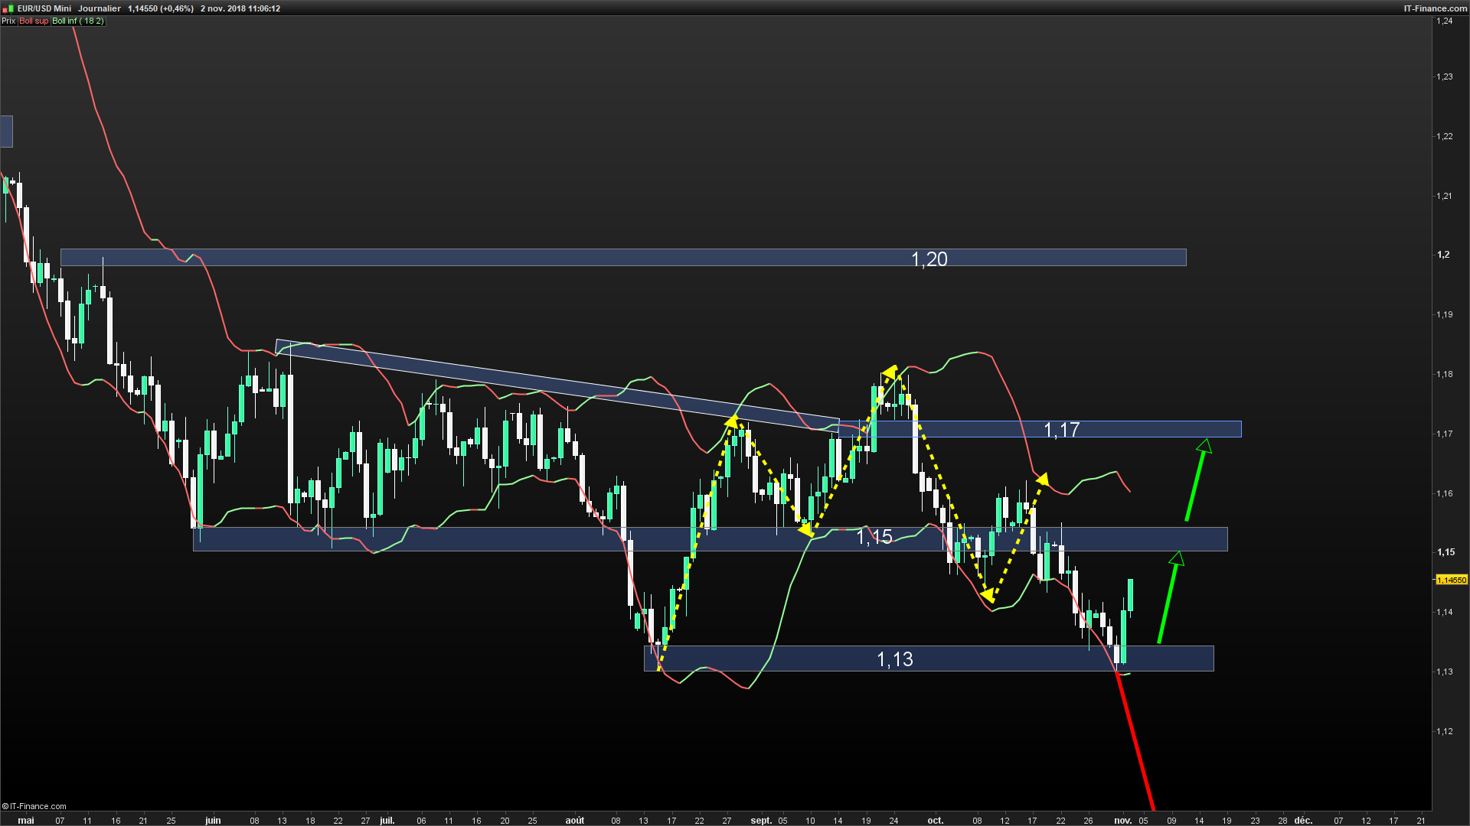This screenshot has height=826, width=1470.
Task: Select the 1,13 support zone label
Action: pyautogui.click(x=894, y=659)
